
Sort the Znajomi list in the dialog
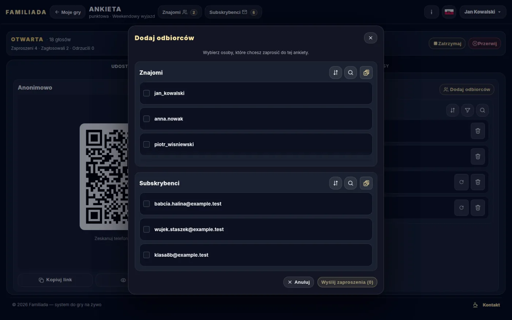[x=335, y=72]
